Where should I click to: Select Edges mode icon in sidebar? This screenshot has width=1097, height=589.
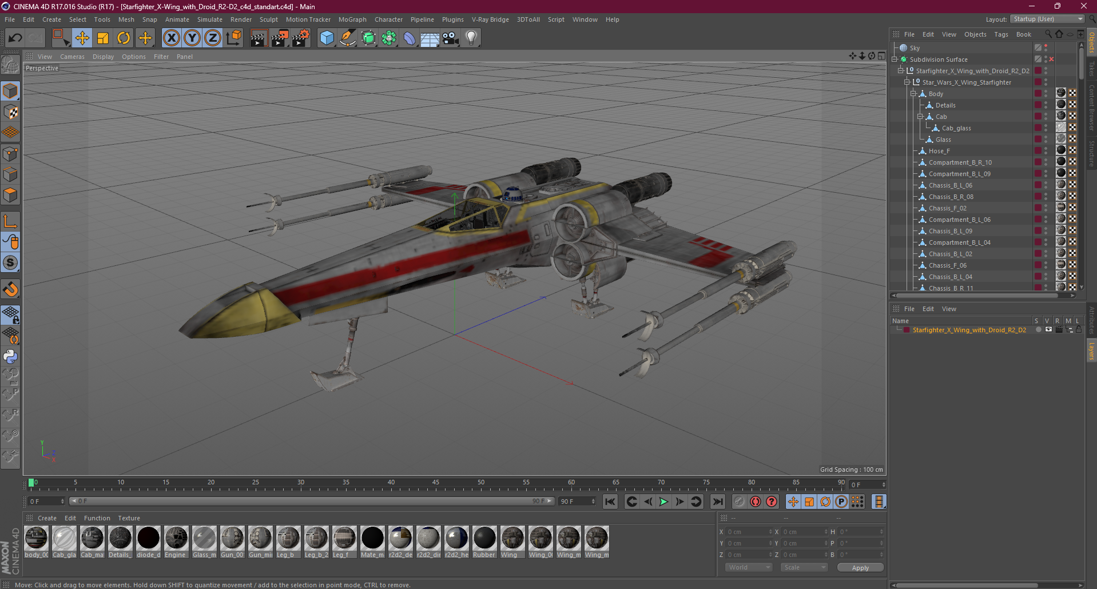(x=10, y=174)
